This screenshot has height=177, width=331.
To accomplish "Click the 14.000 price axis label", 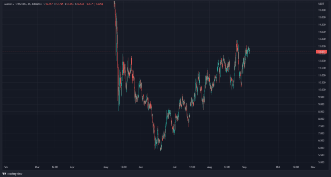I will coord(321,32).
